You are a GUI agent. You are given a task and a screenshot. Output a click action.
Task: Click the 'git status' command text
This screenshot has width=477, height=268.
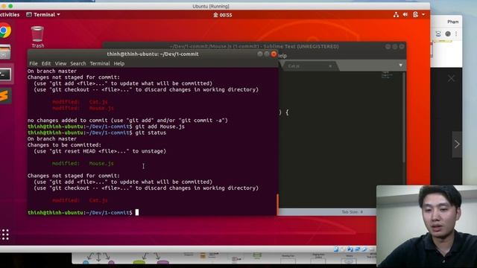[x=151, y=133]
